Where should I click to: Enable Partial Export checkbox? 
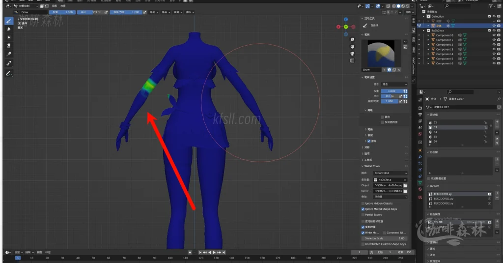[x=363, y=215]
